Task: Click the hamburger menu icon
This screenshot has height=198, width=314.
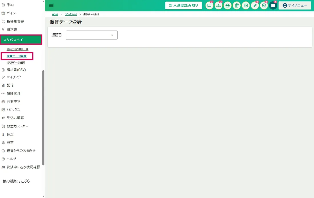Action: tap(51, 5)
